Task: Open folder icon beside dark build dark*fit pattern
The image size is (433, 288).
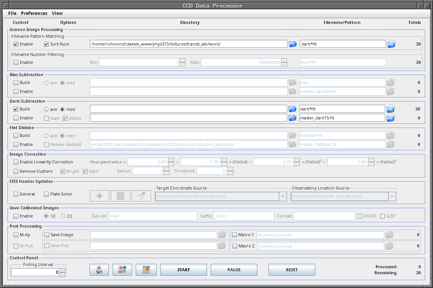Action: [x=391, y=109]
